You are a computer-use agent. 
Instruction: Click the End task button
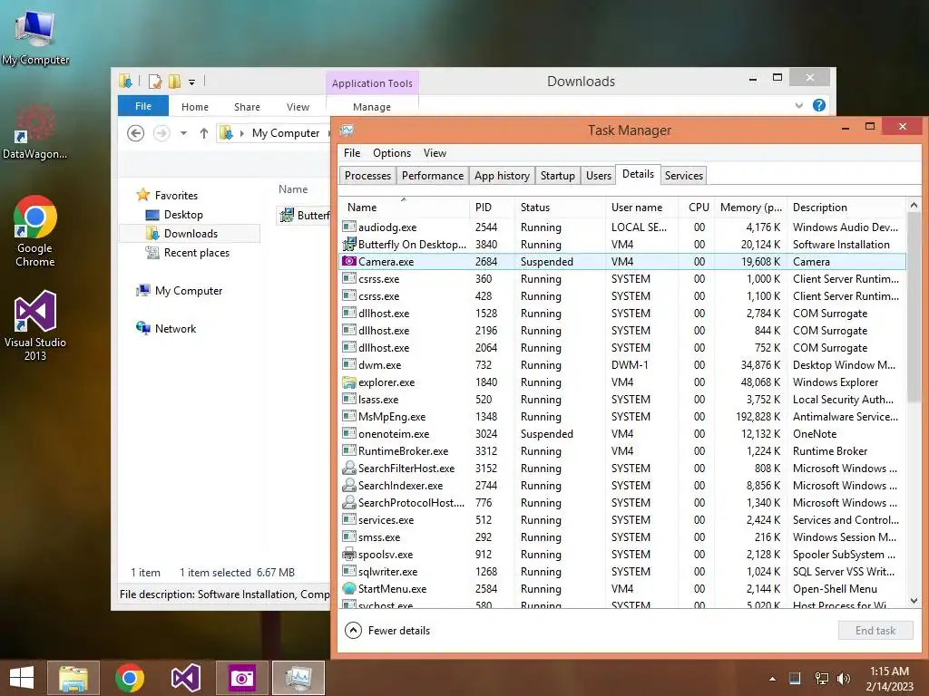[x=875, y=631]
